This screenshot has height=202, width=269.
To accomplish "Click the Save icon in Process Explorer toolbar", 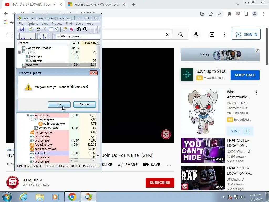I will tap(22, 29).
